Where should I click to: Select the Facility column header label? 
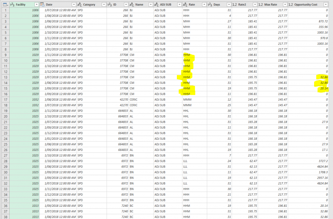pos(21,4)
